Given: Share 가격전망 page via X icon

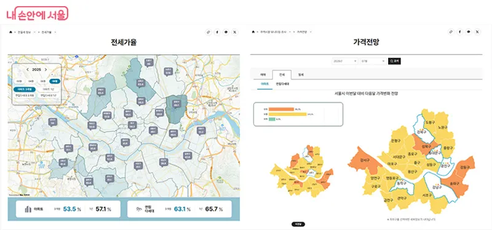Looking at the screenshot, I should tap(477, 32).
